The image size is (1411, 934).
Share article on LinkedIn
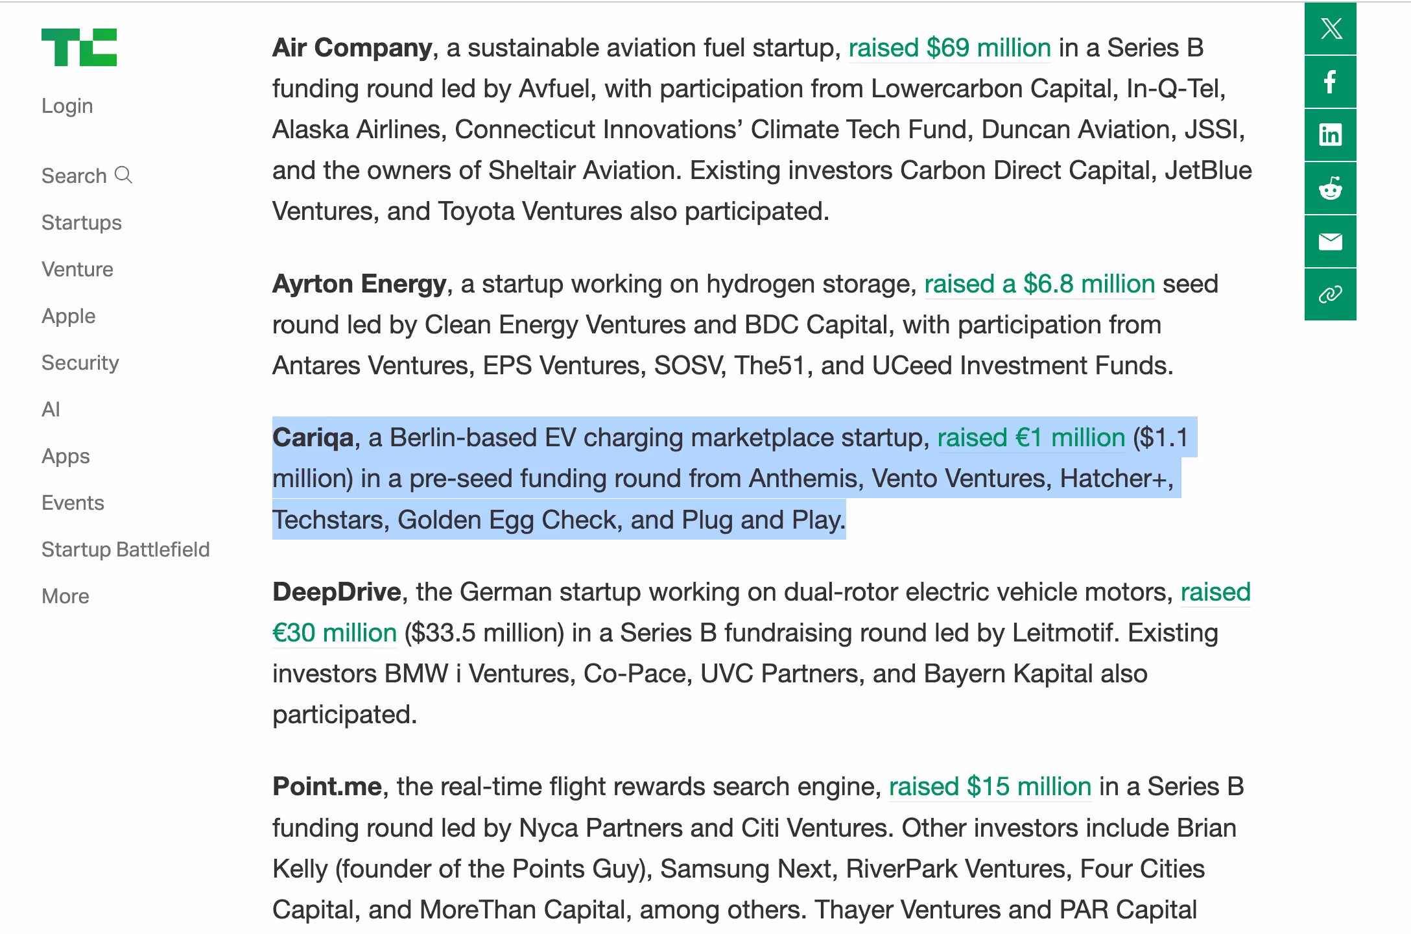[1330, 136]
